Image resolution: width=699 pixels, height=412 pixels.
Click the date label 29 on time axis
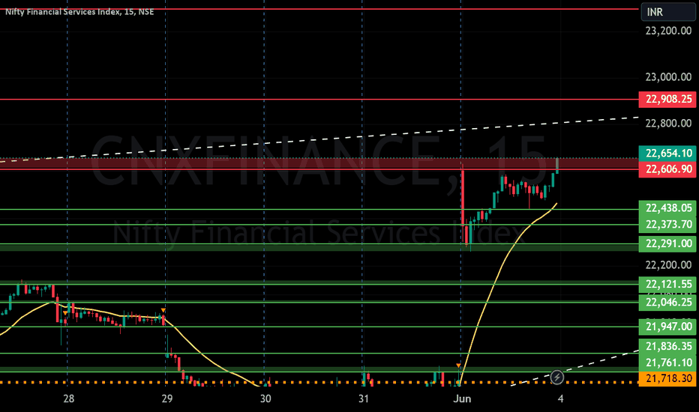point(166,399)
